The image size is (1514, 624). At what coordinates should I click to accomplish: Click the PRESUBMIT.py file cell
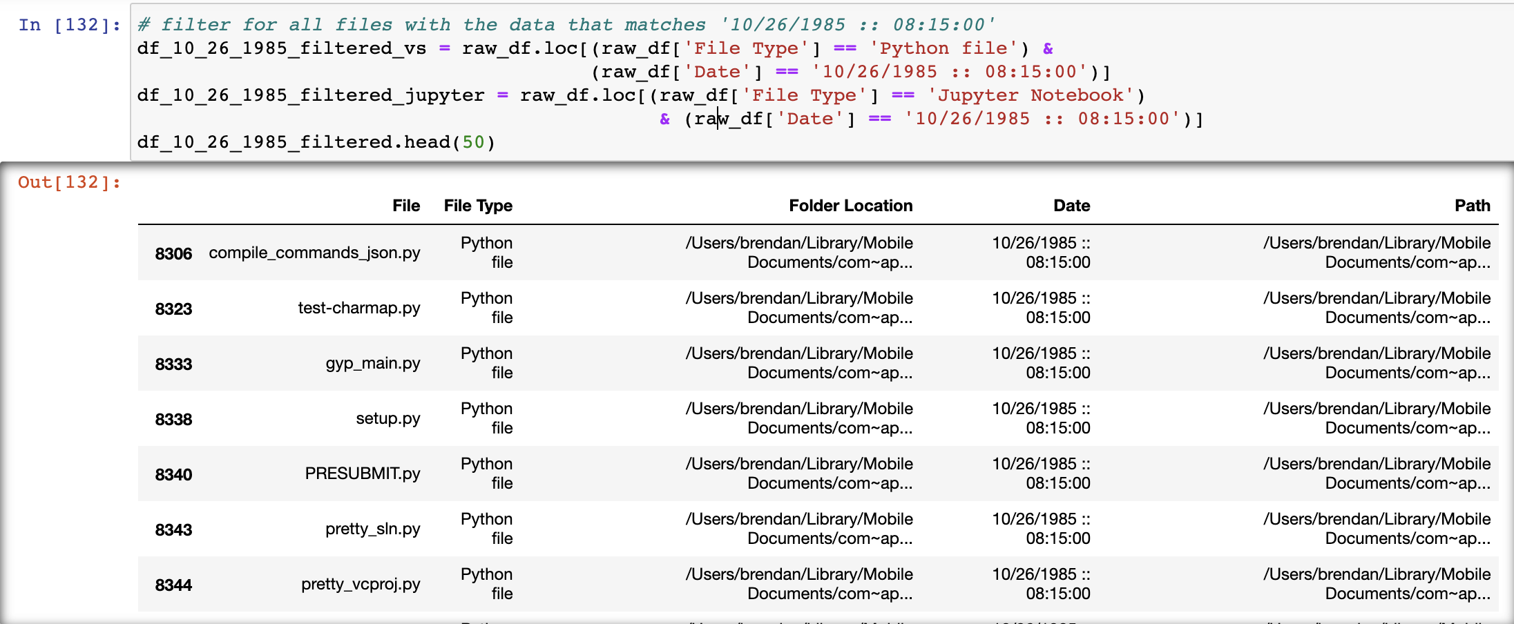[x=363, y=474]
